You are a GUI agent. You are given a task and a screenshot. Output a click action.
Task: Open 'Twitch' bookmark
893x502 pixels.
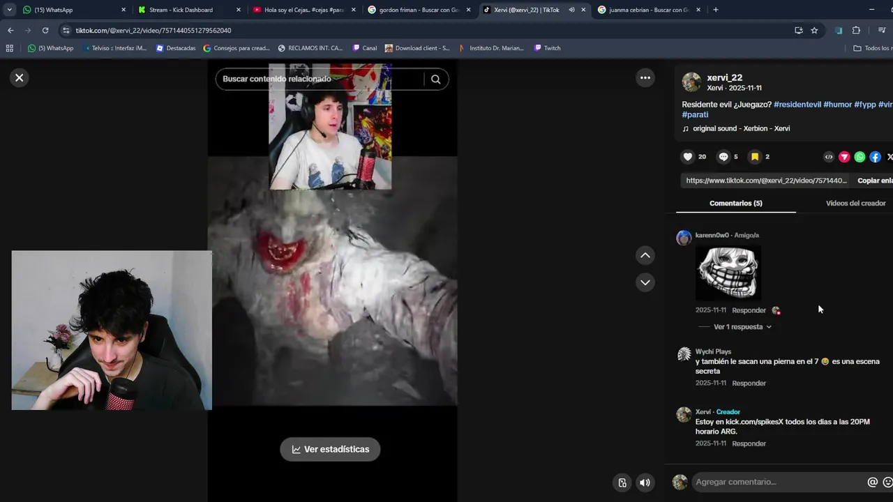coord(548,48)
